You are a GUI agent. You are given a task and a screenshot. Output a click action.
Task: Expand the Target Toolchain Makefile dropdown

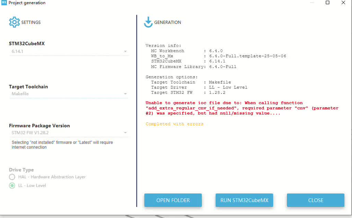(69, 94)
